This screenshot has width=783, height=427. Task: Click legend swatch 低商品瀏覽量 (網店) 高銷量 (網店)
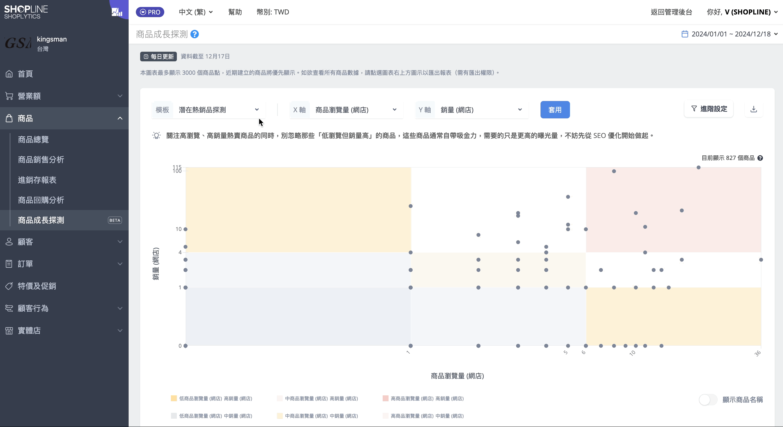coord(174,398)
